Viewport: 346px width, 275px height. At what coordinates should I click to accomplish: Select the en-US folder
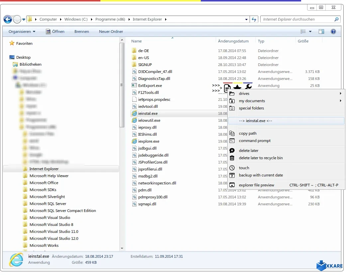coord(144,58)
